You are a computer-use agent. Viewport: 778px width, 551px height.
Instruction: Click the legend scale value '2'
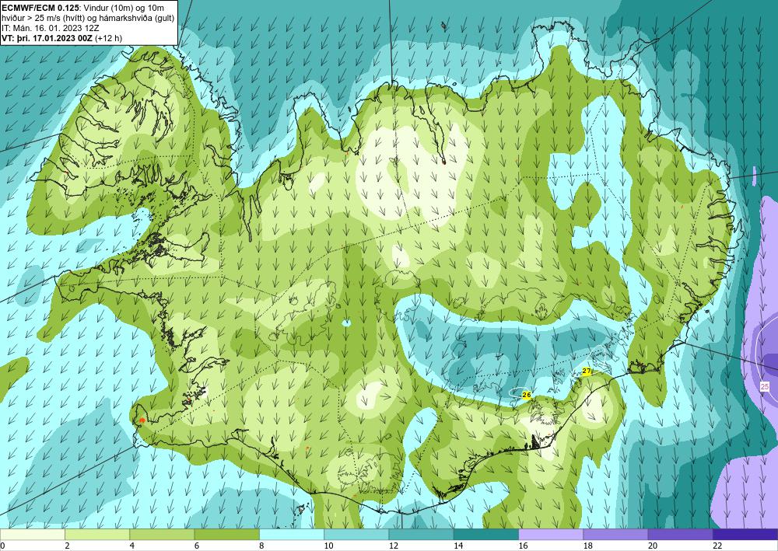[67, 546]
